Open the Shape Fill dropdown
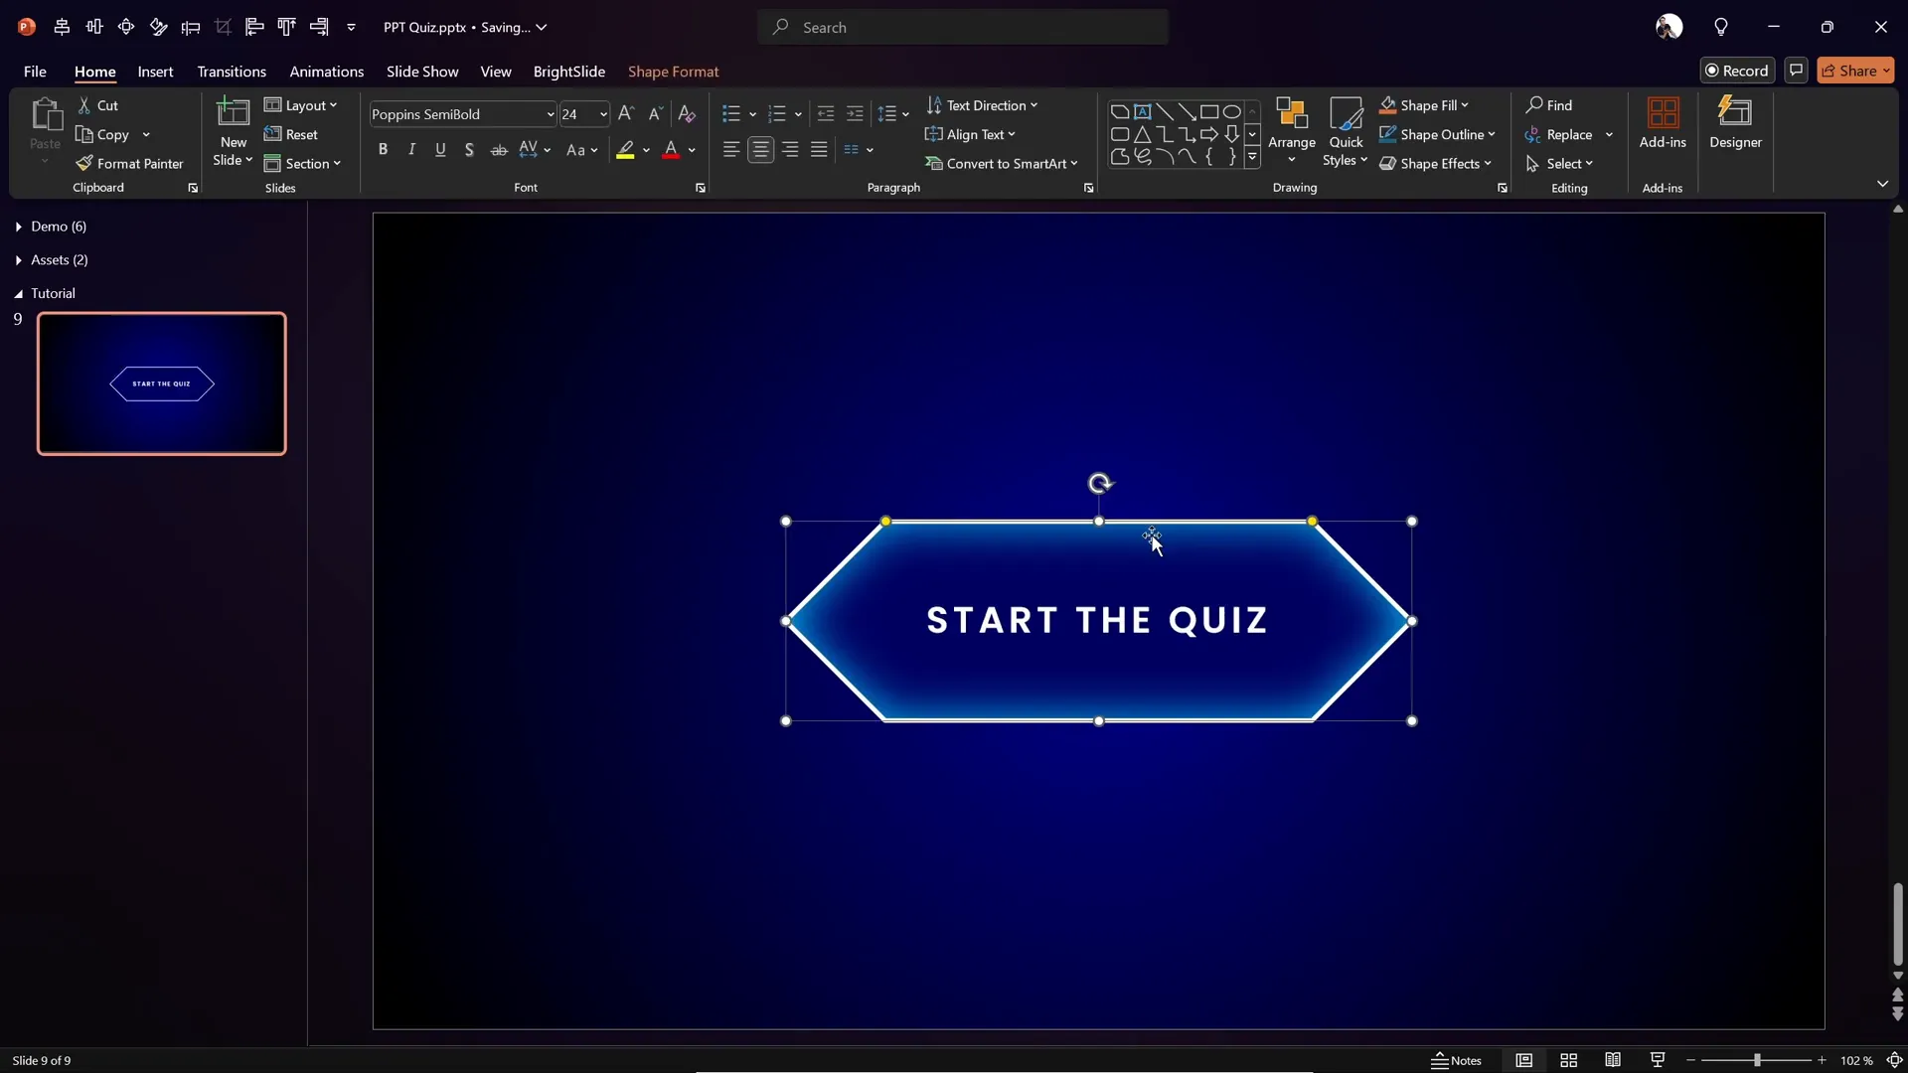 click(x=1424, y=105)
